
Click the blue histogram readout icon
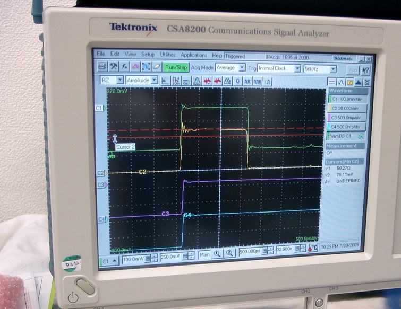[359, 82]
